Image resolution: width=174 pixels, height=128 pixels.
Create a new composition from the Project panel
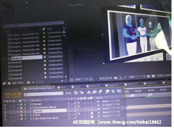(x=14, y=83)
